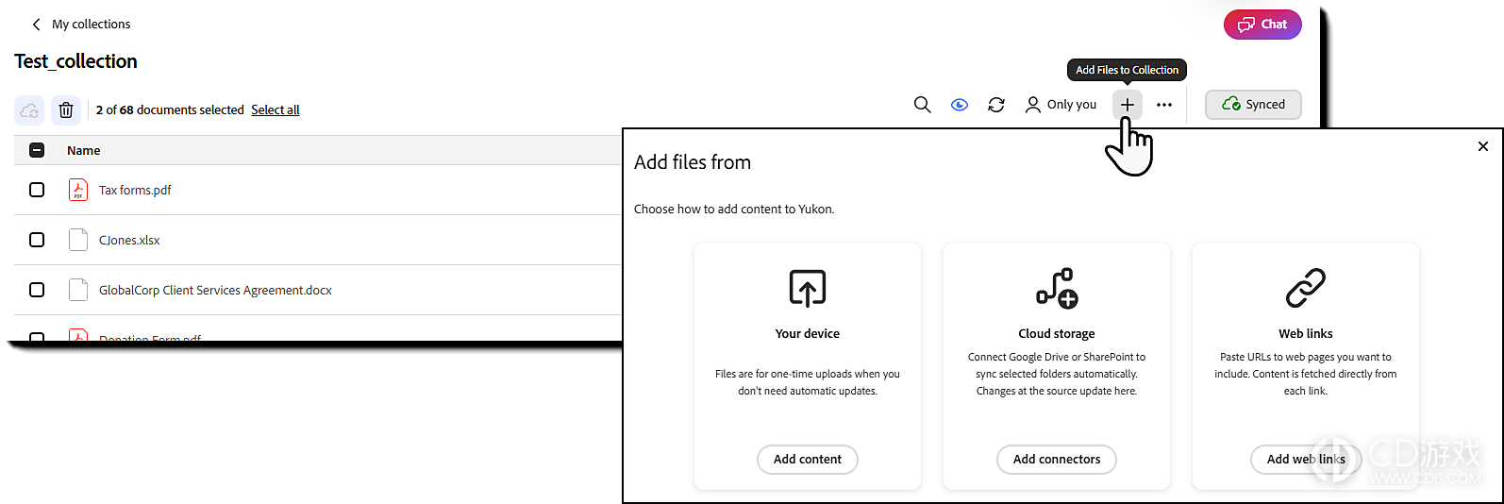The height and width of the screenshot is (504, 1504).
Task: Close the Add files from dialog
Action: point(1483,146)
